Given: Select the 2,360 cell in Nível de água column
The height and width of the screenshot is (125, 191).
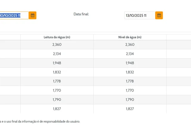Looking at the screenshot, I should 130,44.
